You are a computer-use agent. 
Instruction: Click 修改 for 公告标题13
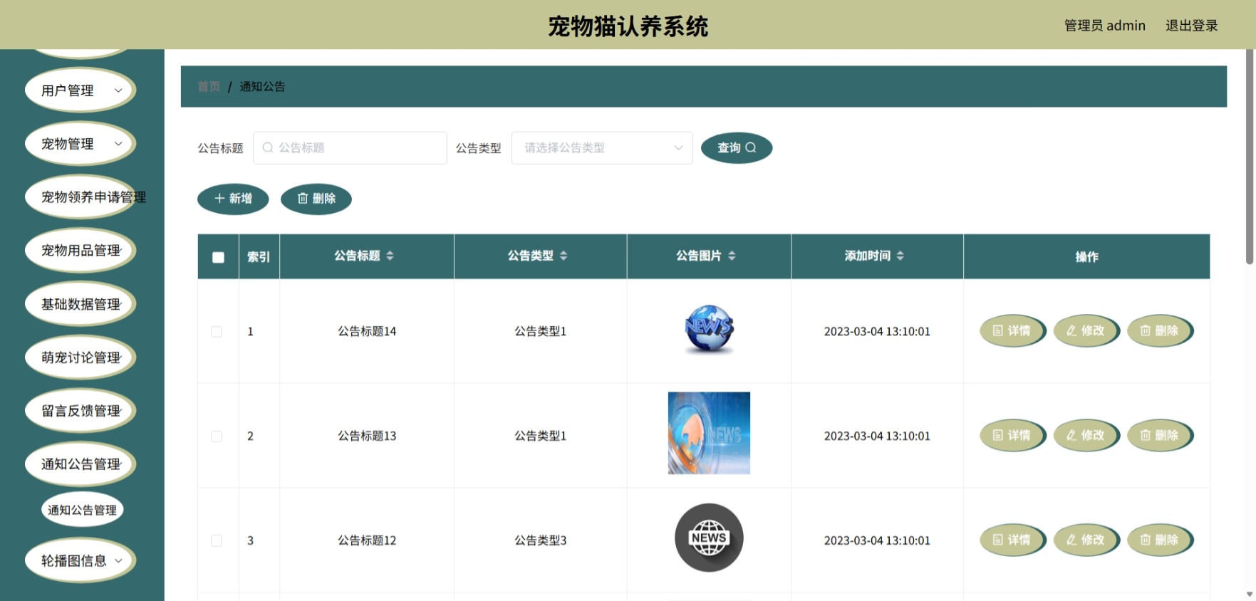(1086, 435)
